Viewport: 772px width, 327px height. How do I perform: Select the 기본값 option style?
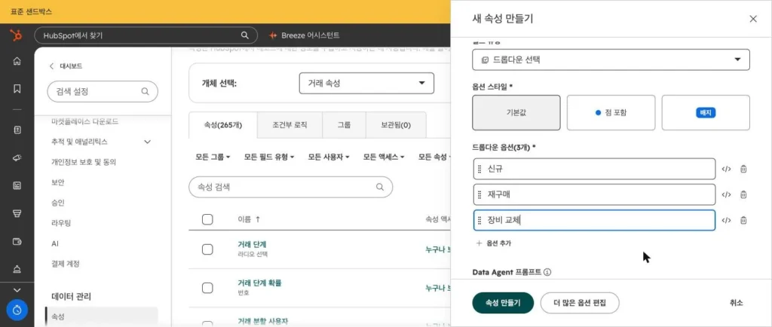pos(516,112)
